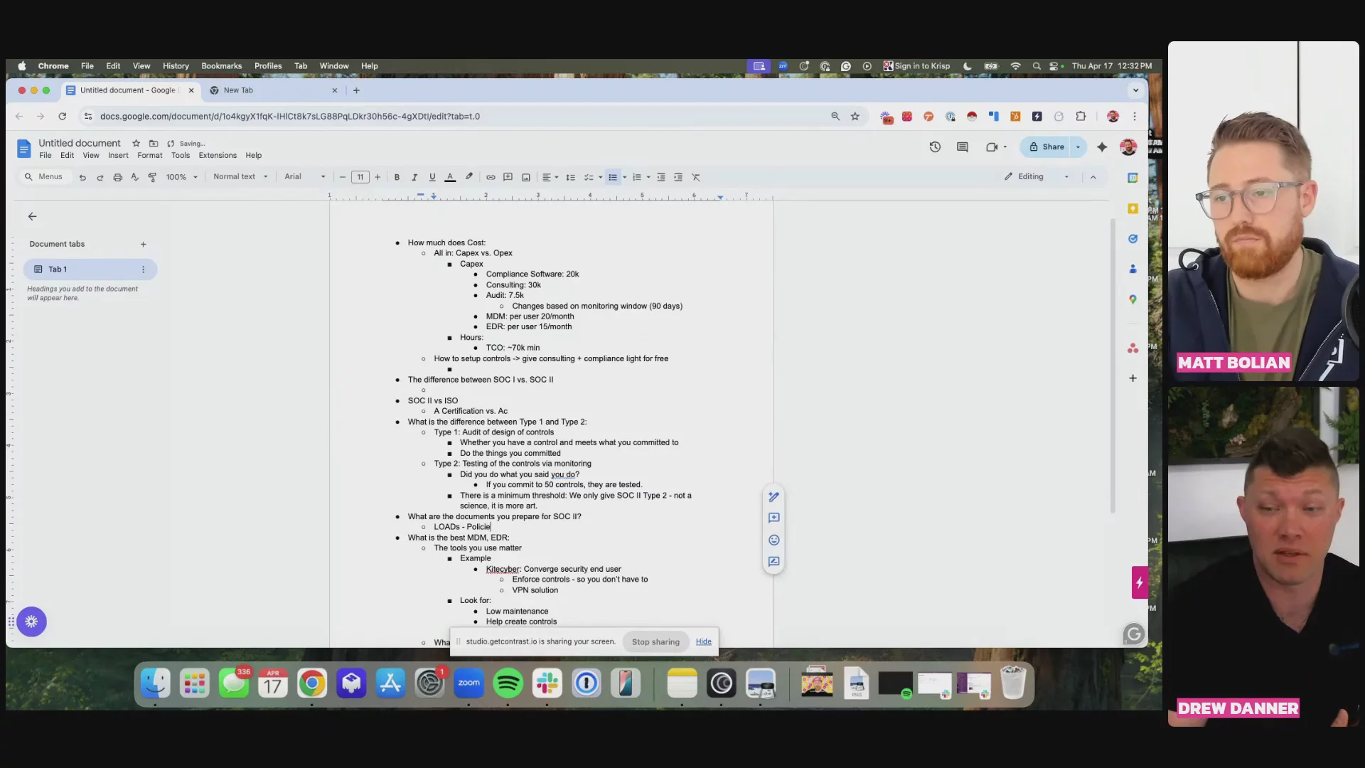Screen dimensions: 1365x768
Task: Open the Format menu
Action: (x=150, y=155)
